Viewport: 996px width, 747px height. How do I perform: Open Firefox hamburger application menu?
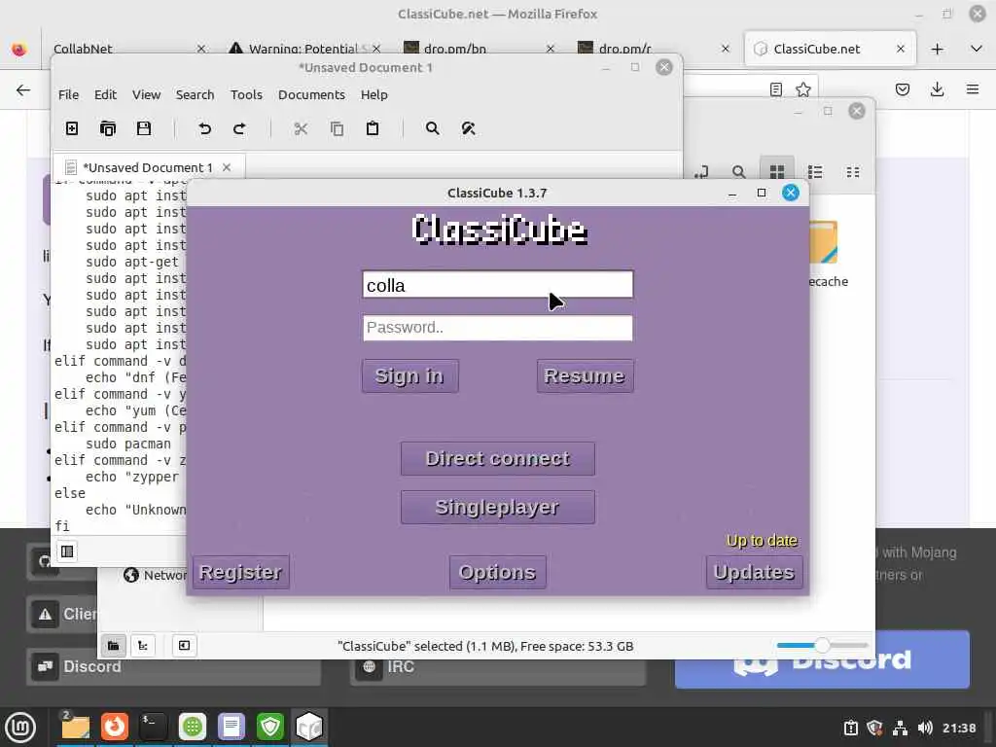[x=973, y=89]
